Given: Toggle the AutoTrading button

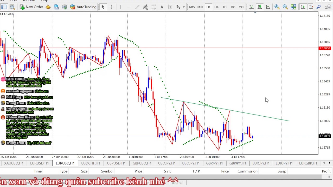Looking at the screenshot, I should 83,7.
